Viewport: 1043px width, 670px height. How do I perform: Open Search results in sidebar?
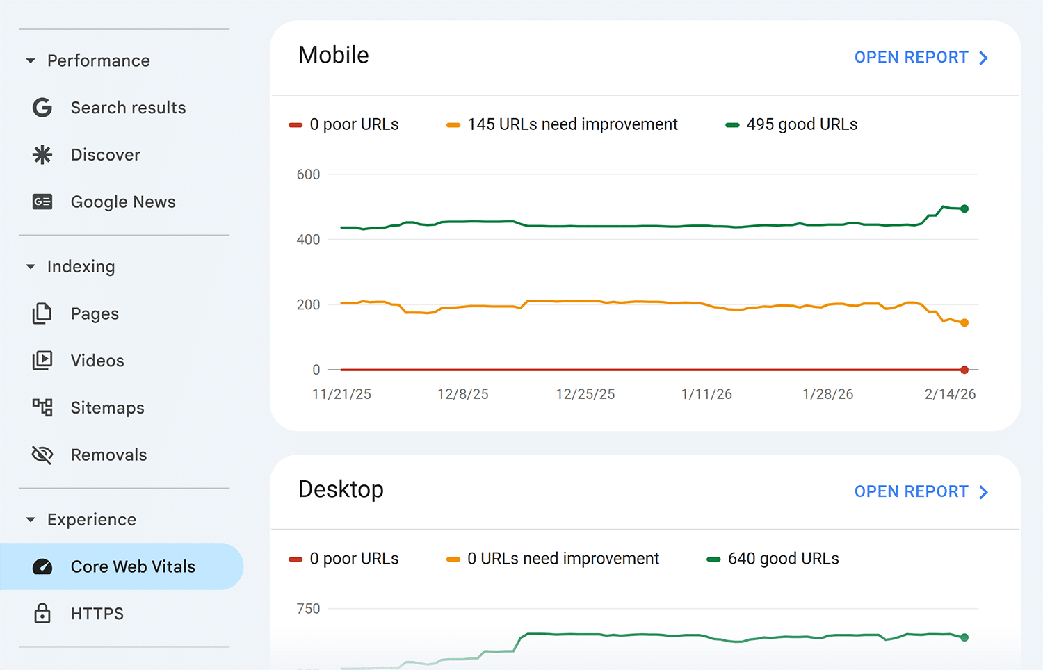point(128,108)
